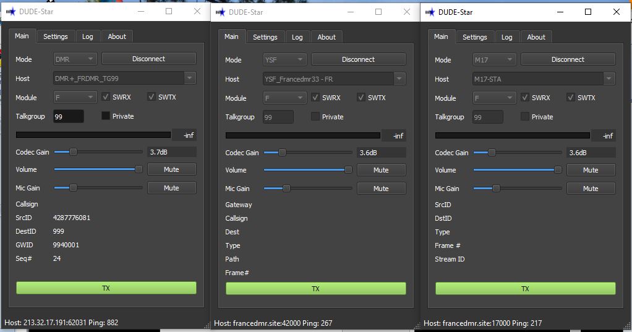632x332 pixels.
Task: Open the About tab in the YSF window
Action: pyautogui.click(x=327, y=37)
